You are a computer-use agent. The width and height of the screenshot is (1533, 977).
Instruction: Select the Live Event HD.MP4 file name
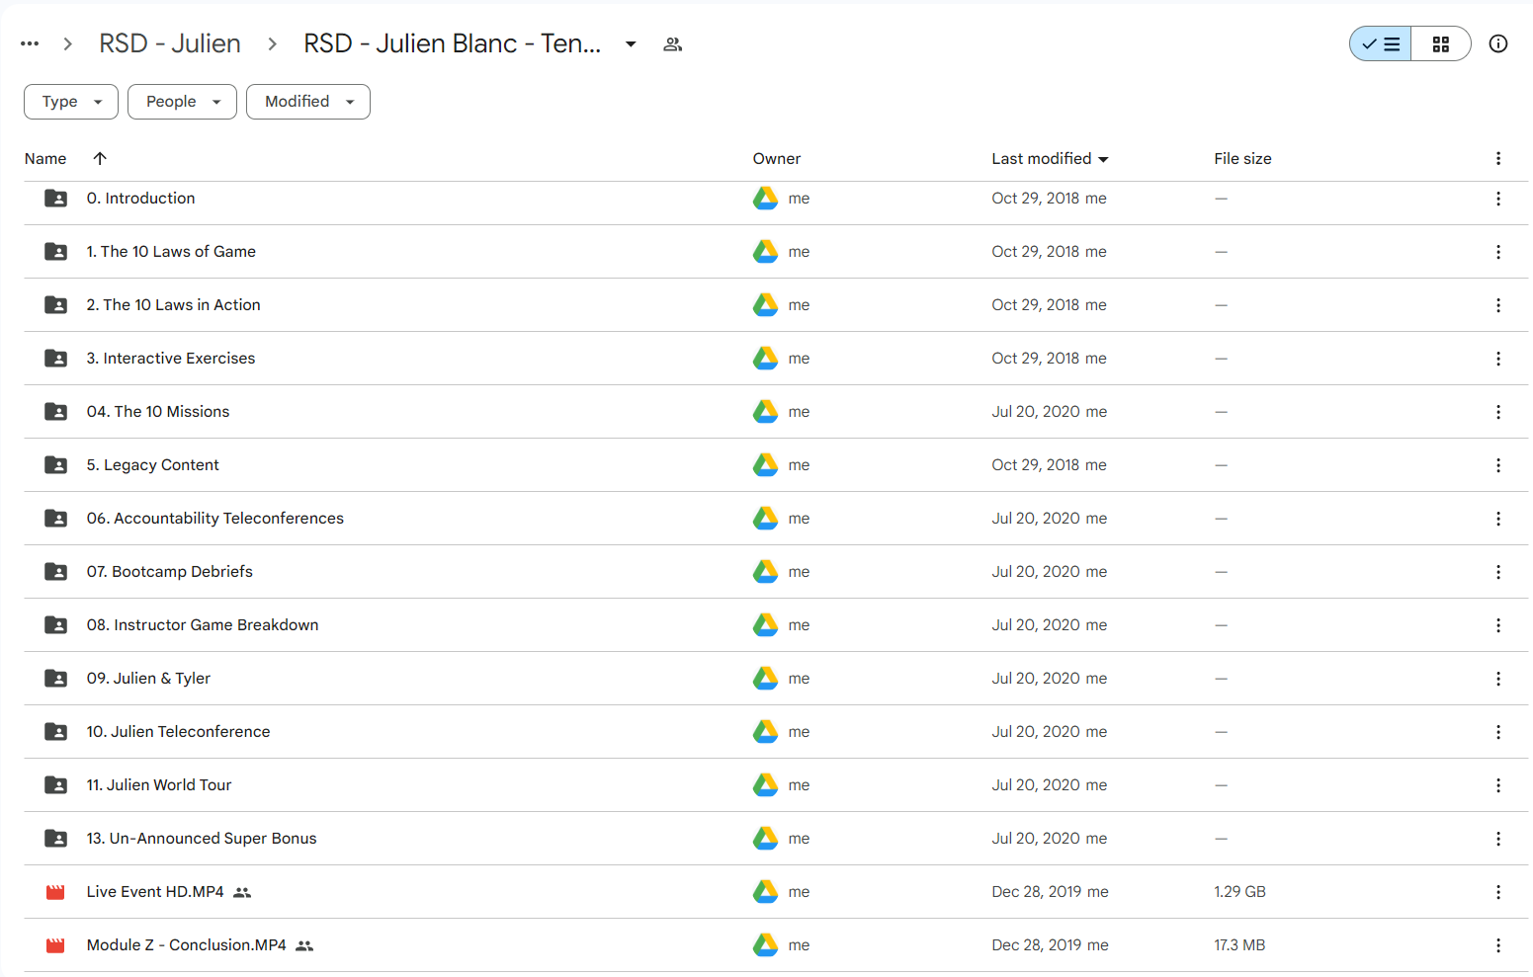point(155,892)
